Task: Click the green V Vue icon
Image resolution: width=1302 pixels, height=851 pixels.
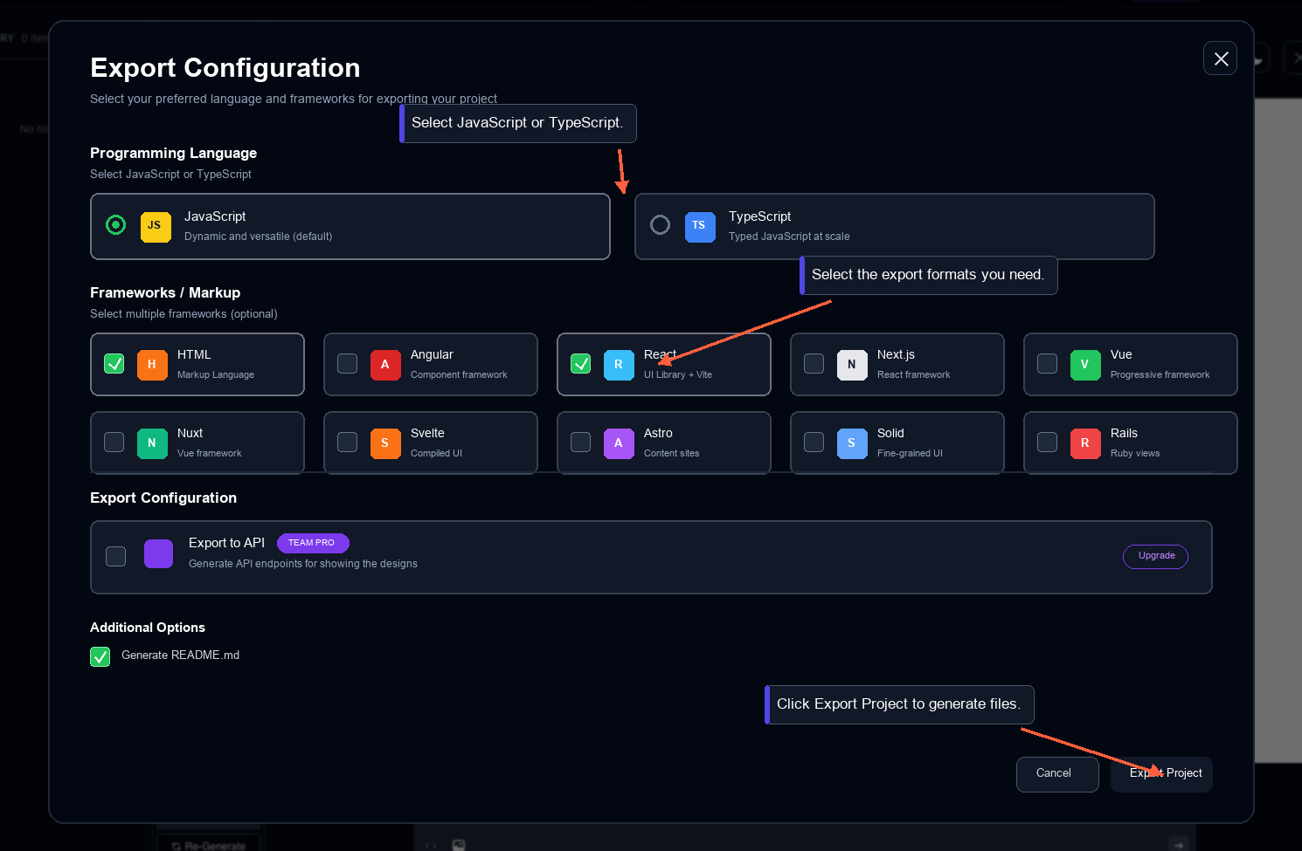Action: pos(1085,365)
